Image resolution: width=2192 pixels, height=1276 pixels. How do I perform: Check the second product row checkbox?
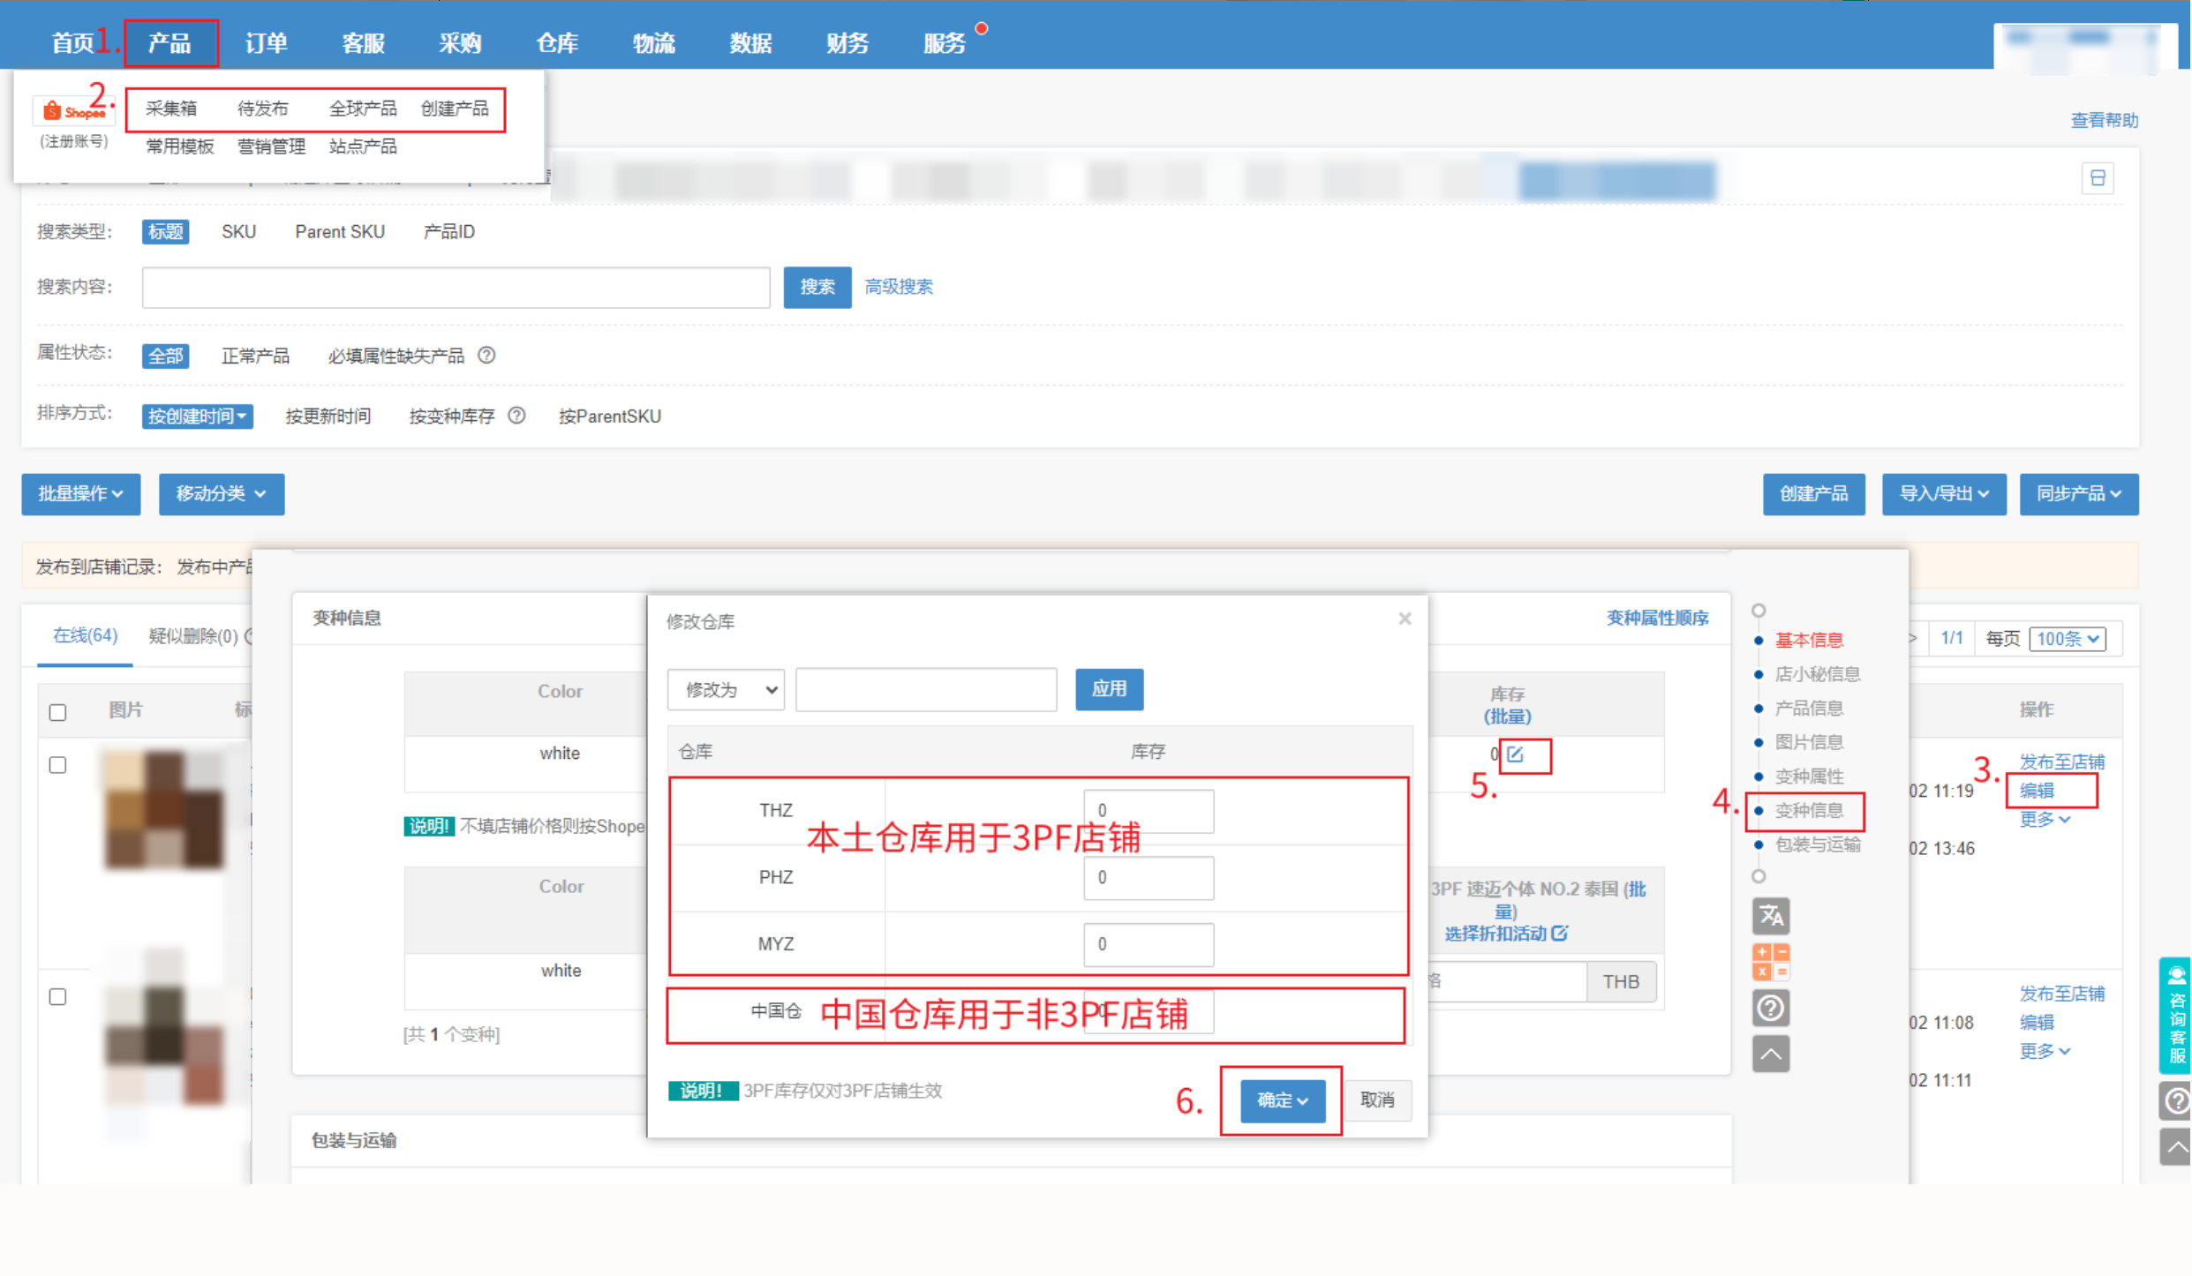[x=58, y=997]
